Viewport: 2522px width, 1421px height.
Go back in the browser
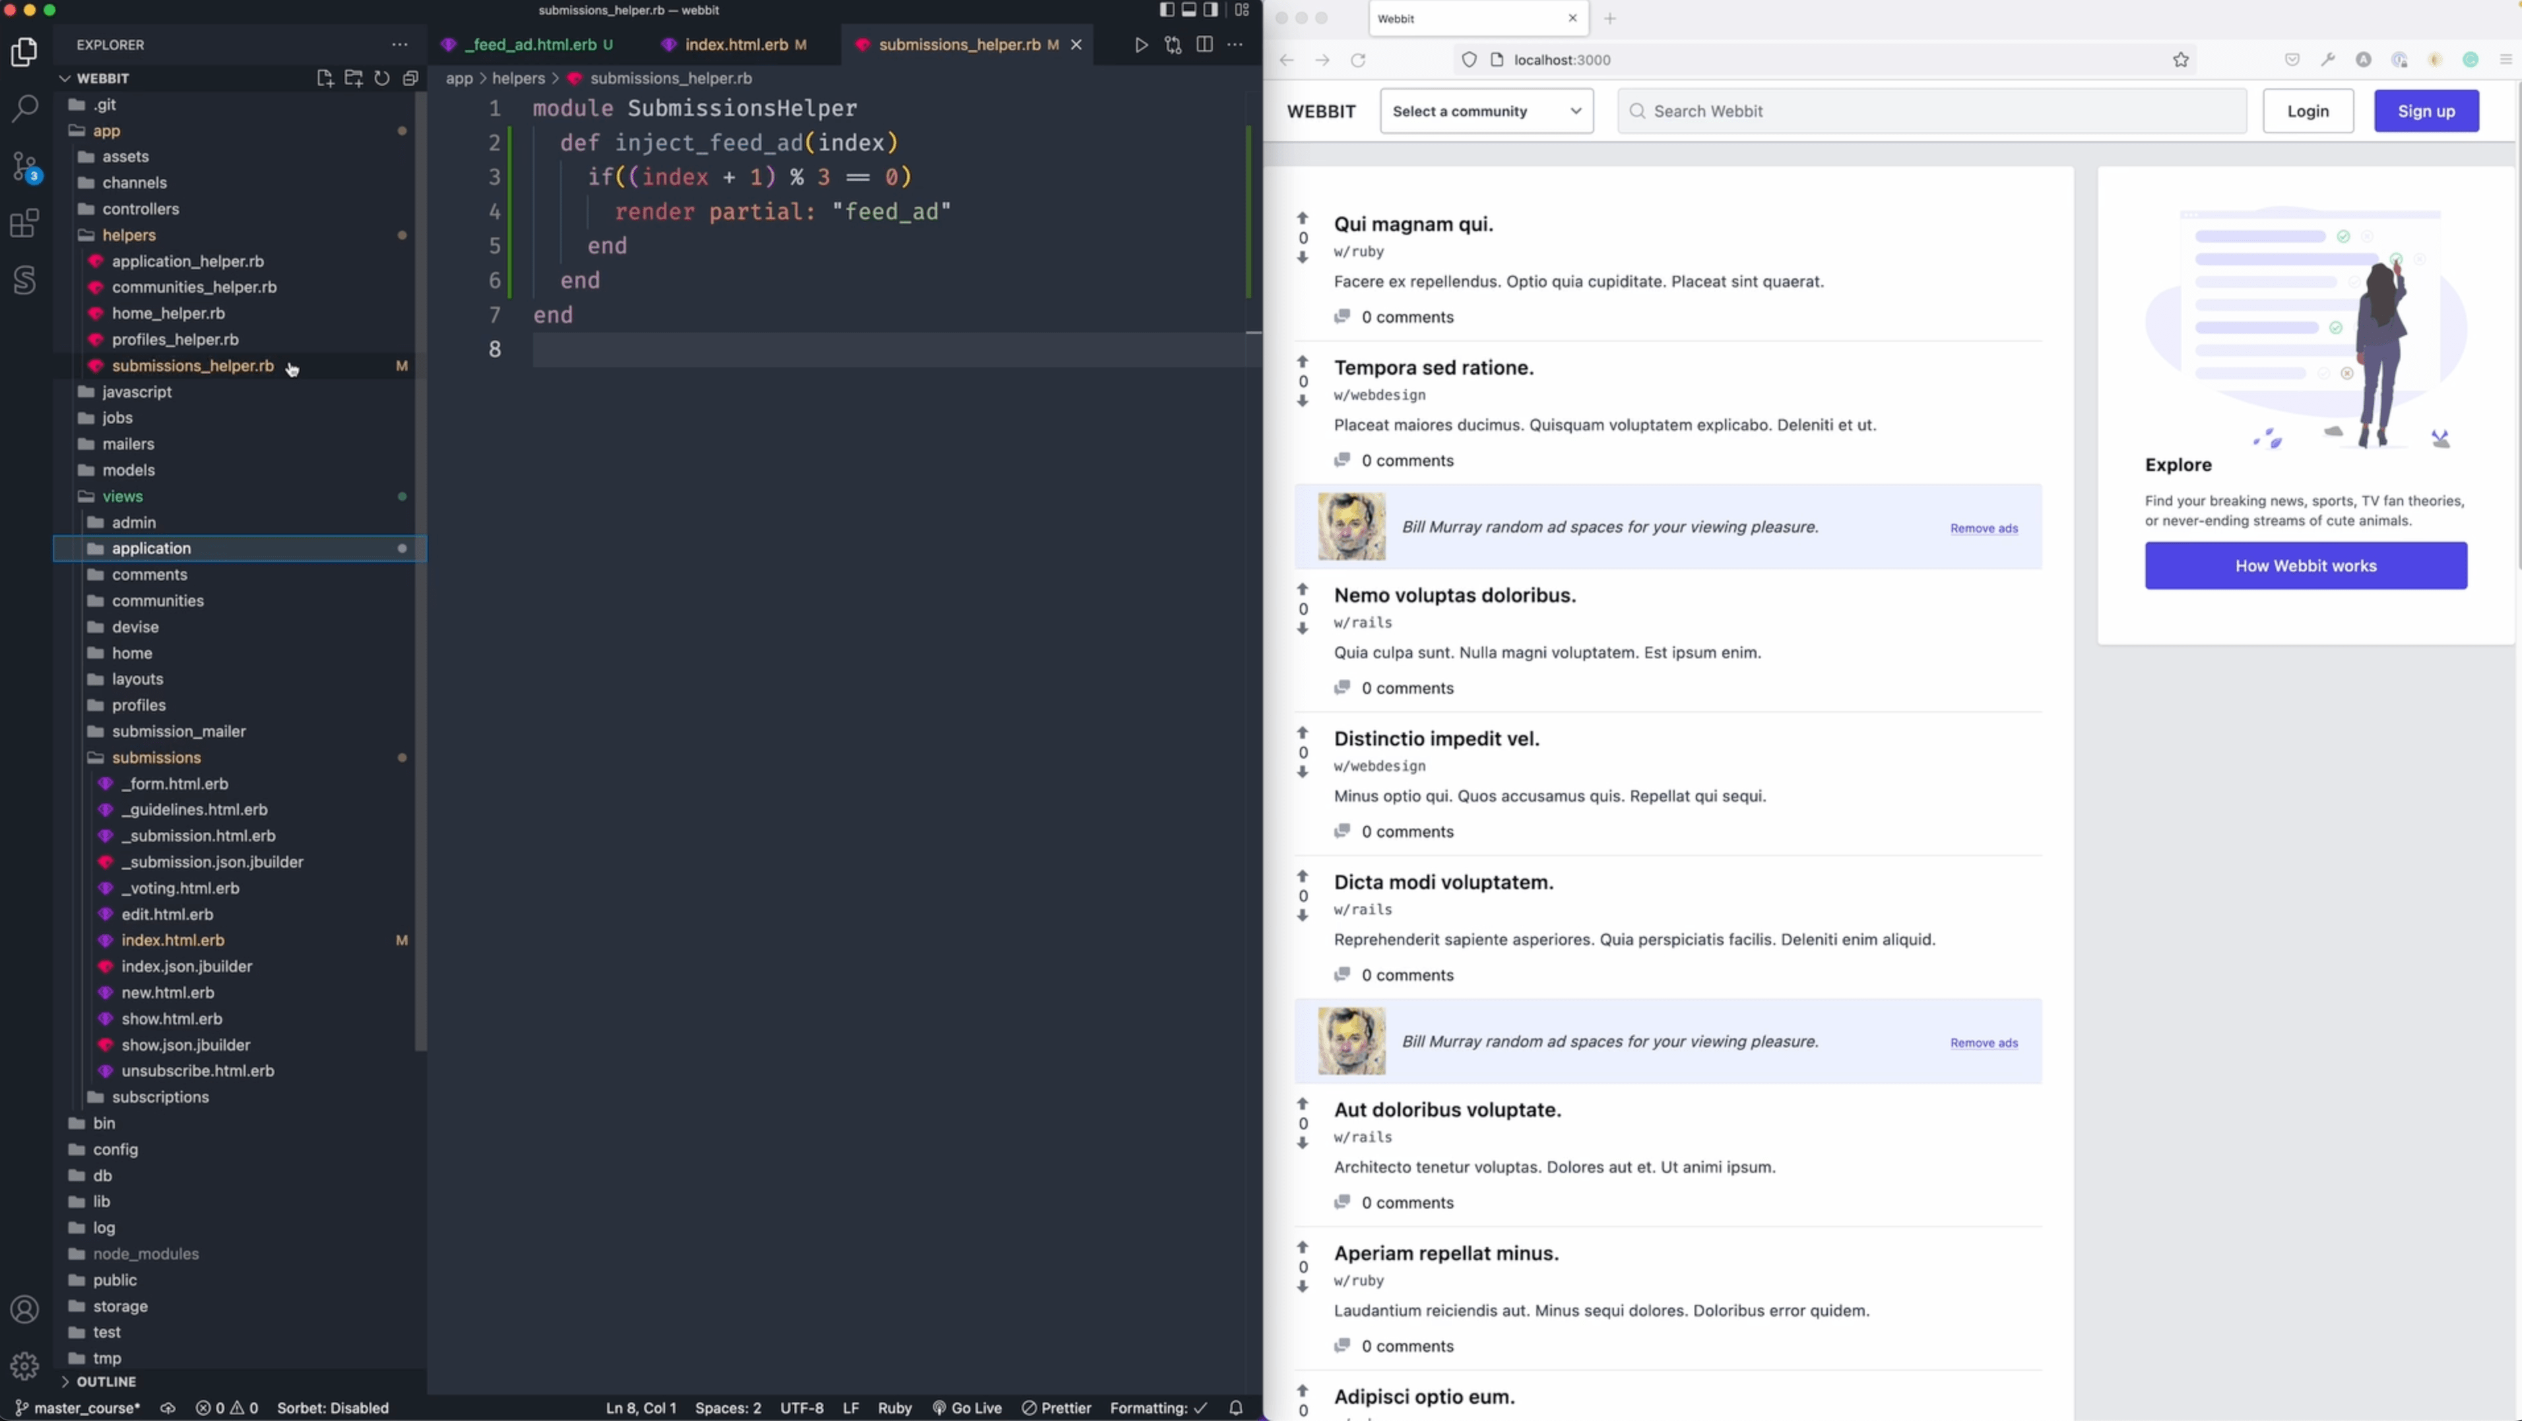point(1287,61)
